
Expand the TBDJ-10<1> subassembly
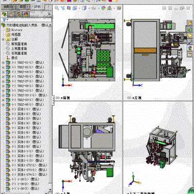tap(3, 91)
